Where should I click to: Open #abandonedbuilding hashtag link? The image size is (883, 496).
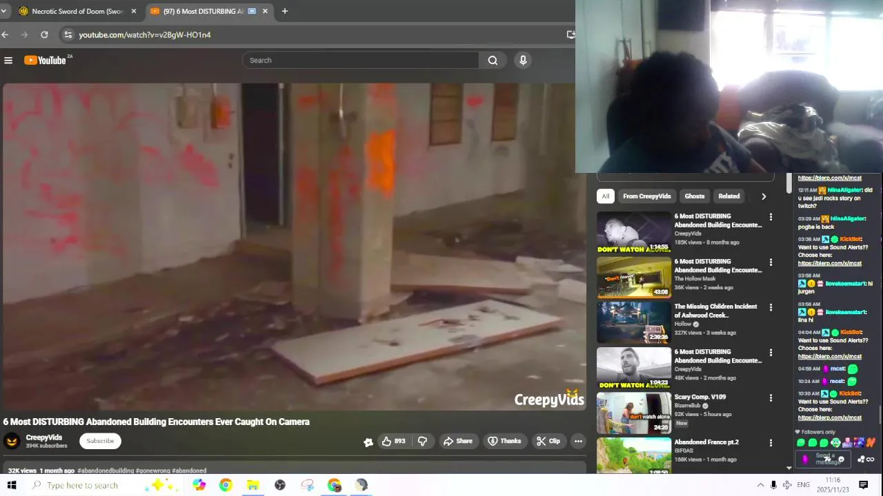point(106,471)
